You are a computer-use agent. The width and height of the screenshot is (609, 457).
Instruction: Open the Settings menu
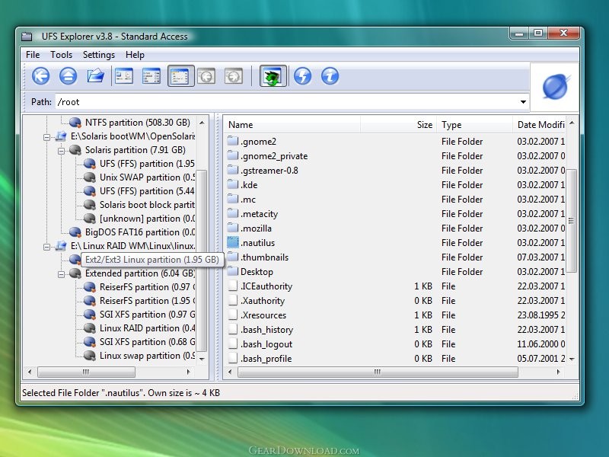click(99, 55)
